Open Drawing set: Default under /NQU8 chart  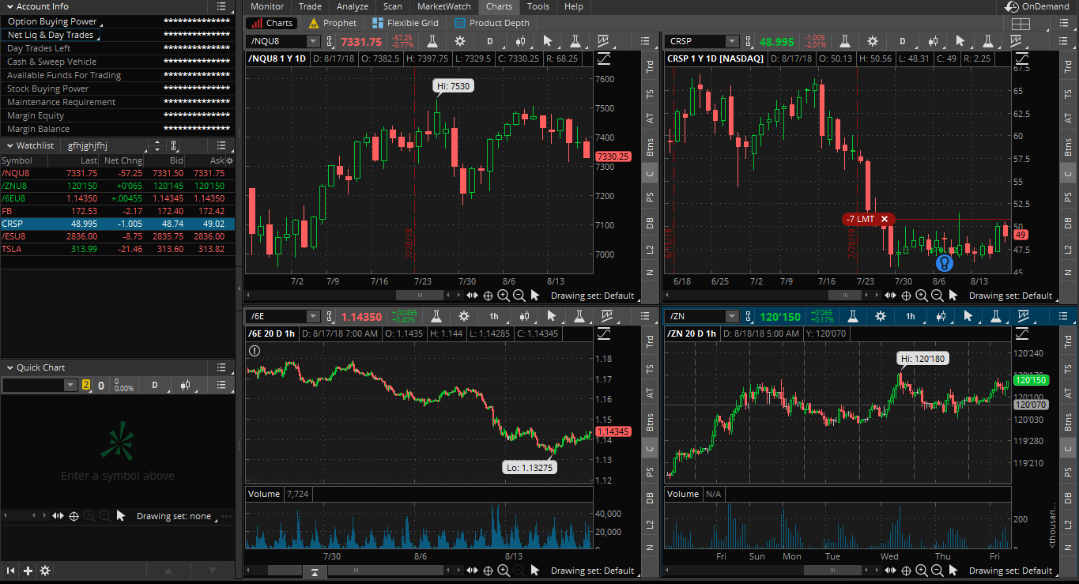[x=592, y=296]
